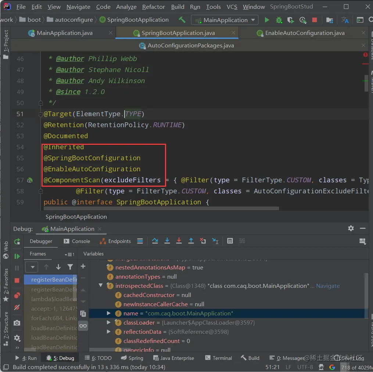The width and height of the screenshot is (373, 372).
Task: View breakpoints double red circle icon
Action: [x=17, y=296]
